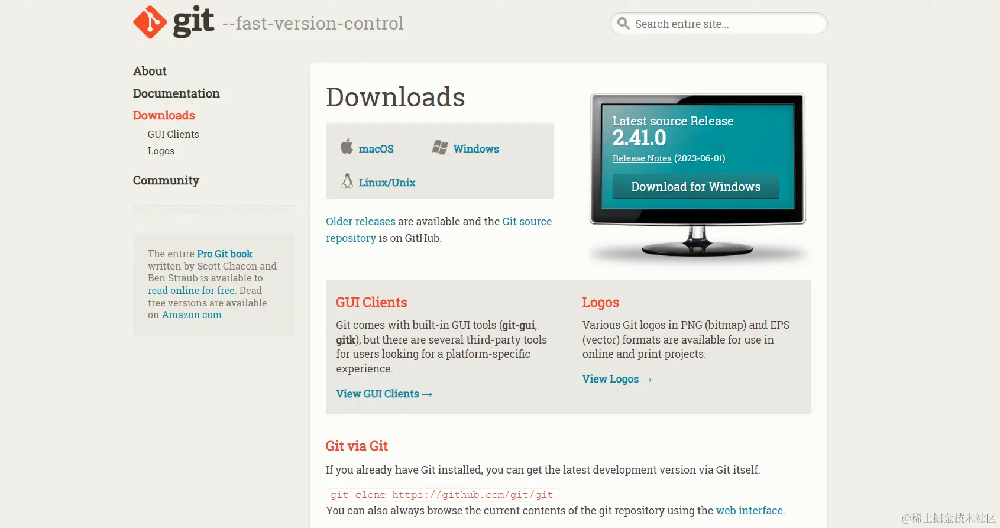
Task: Open the Amazon.com link
Action: [x=192, y=315]
